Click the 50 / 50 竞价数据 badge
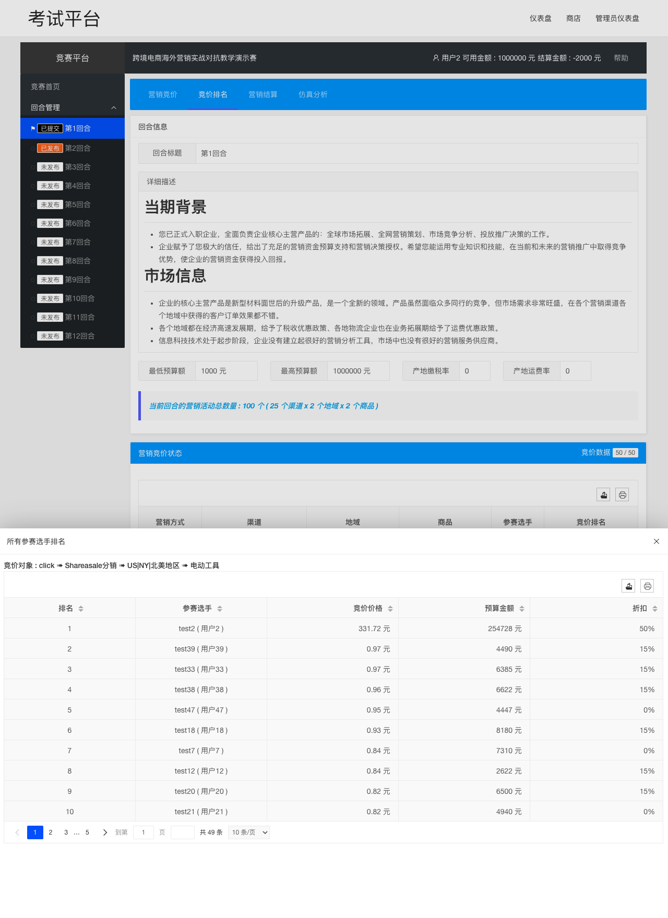This screenshot has width=668, height=918. click(625, 453)
